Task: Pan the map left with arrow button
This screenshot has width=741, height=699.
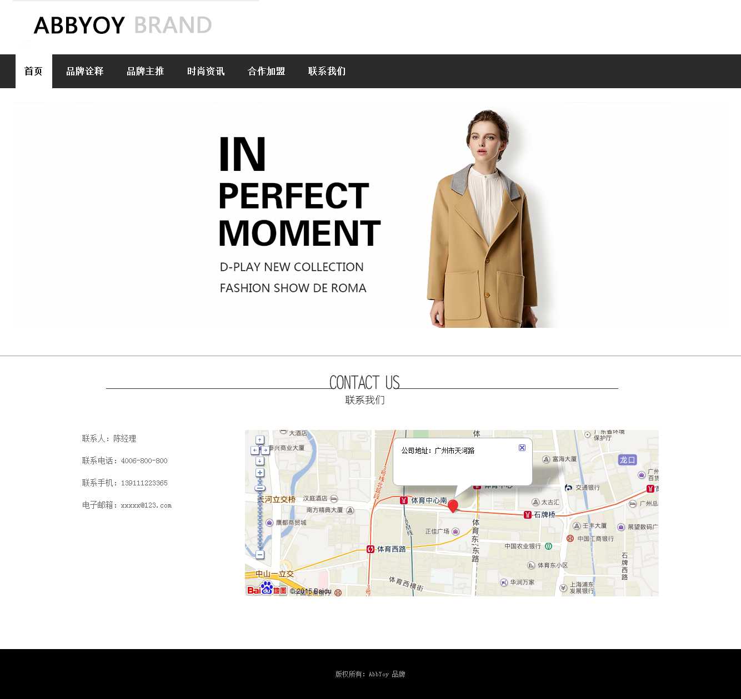Action: tap(255, 450)
